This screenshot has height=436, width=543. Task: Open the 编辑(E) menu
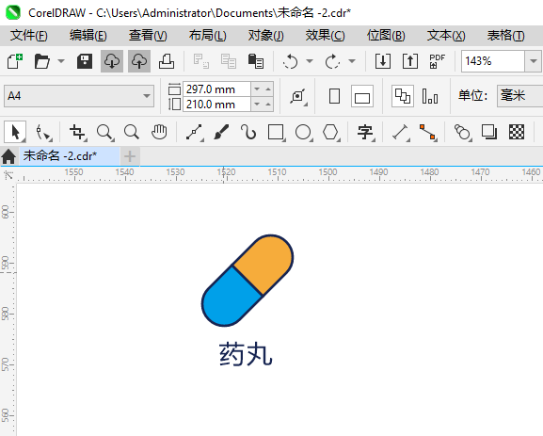tap(88, 36)
